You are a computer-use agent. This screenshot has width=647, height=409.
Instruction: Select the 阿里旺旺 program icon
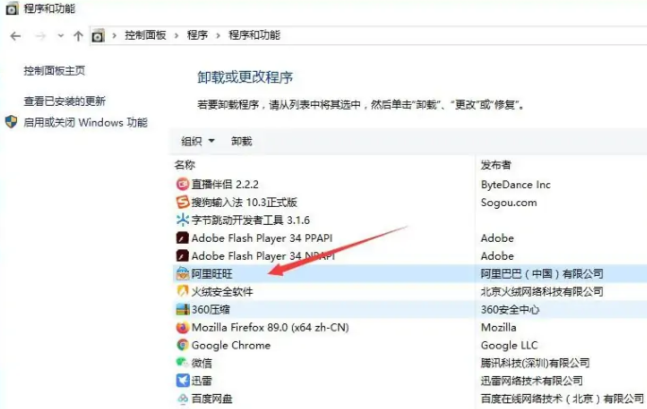pos(182,274)
